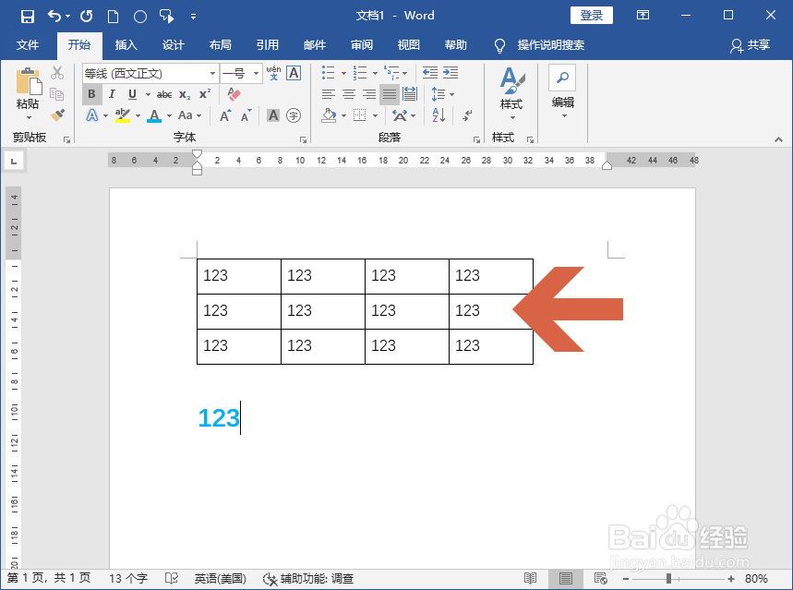Open the 审阅 ribbon tab
793x590 pixels.
coord(361,43)
